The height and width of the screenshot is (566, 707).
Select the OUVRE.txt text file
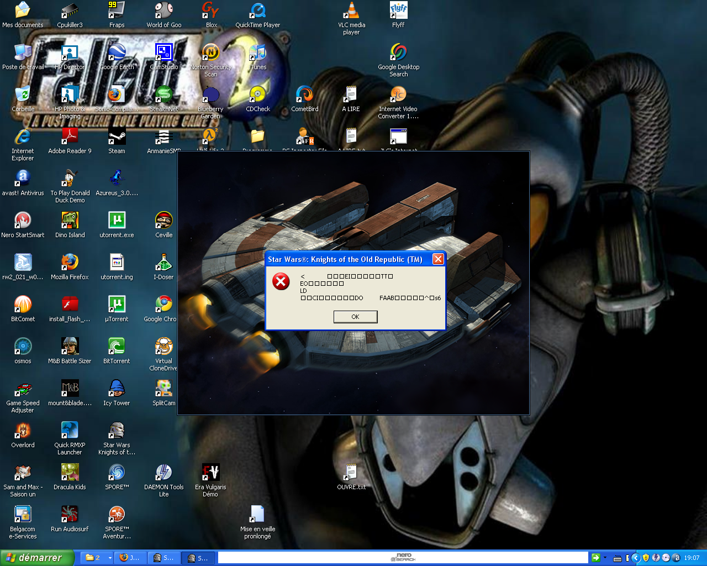coord(351,477)
